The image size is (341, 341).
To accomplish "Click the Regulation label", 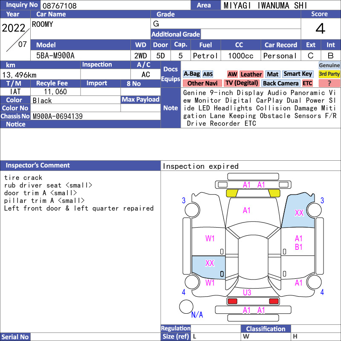I will coord(176,328).
